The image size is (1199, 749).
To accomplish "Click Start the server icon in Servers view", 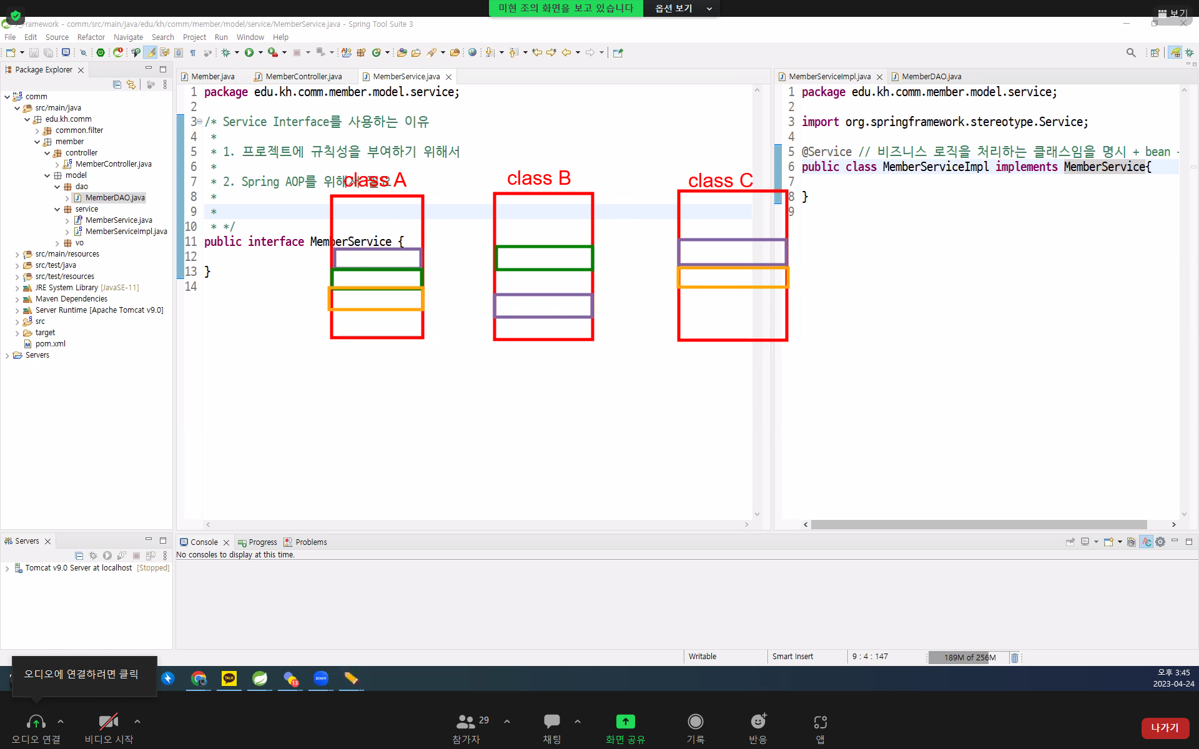I will coord(107,556).
